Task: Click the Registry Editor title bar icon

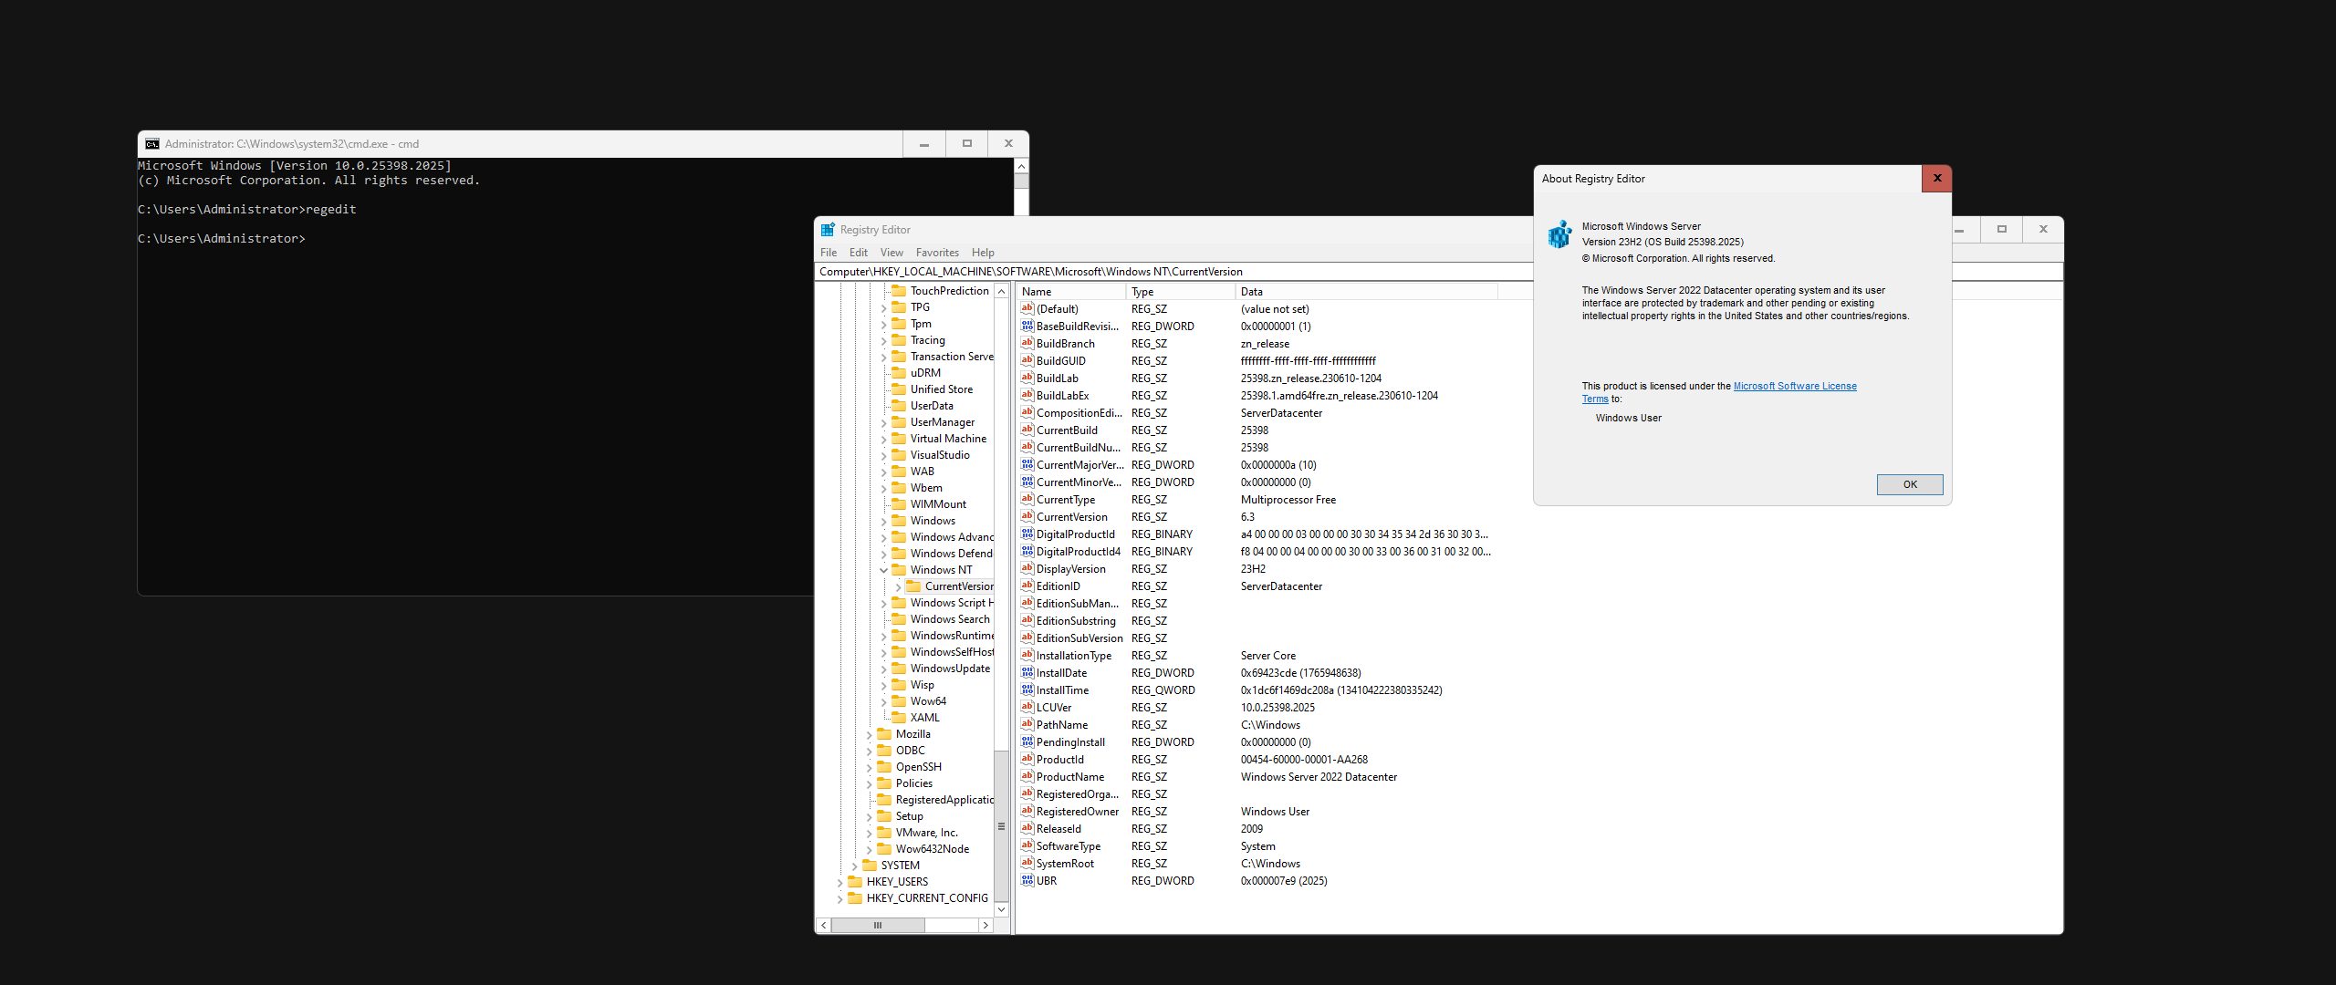Action: [828, 230]
